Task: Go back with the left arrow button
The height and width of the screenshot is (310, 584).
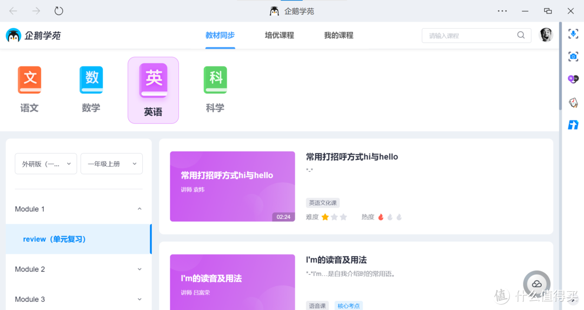Action: pos(14,11)
